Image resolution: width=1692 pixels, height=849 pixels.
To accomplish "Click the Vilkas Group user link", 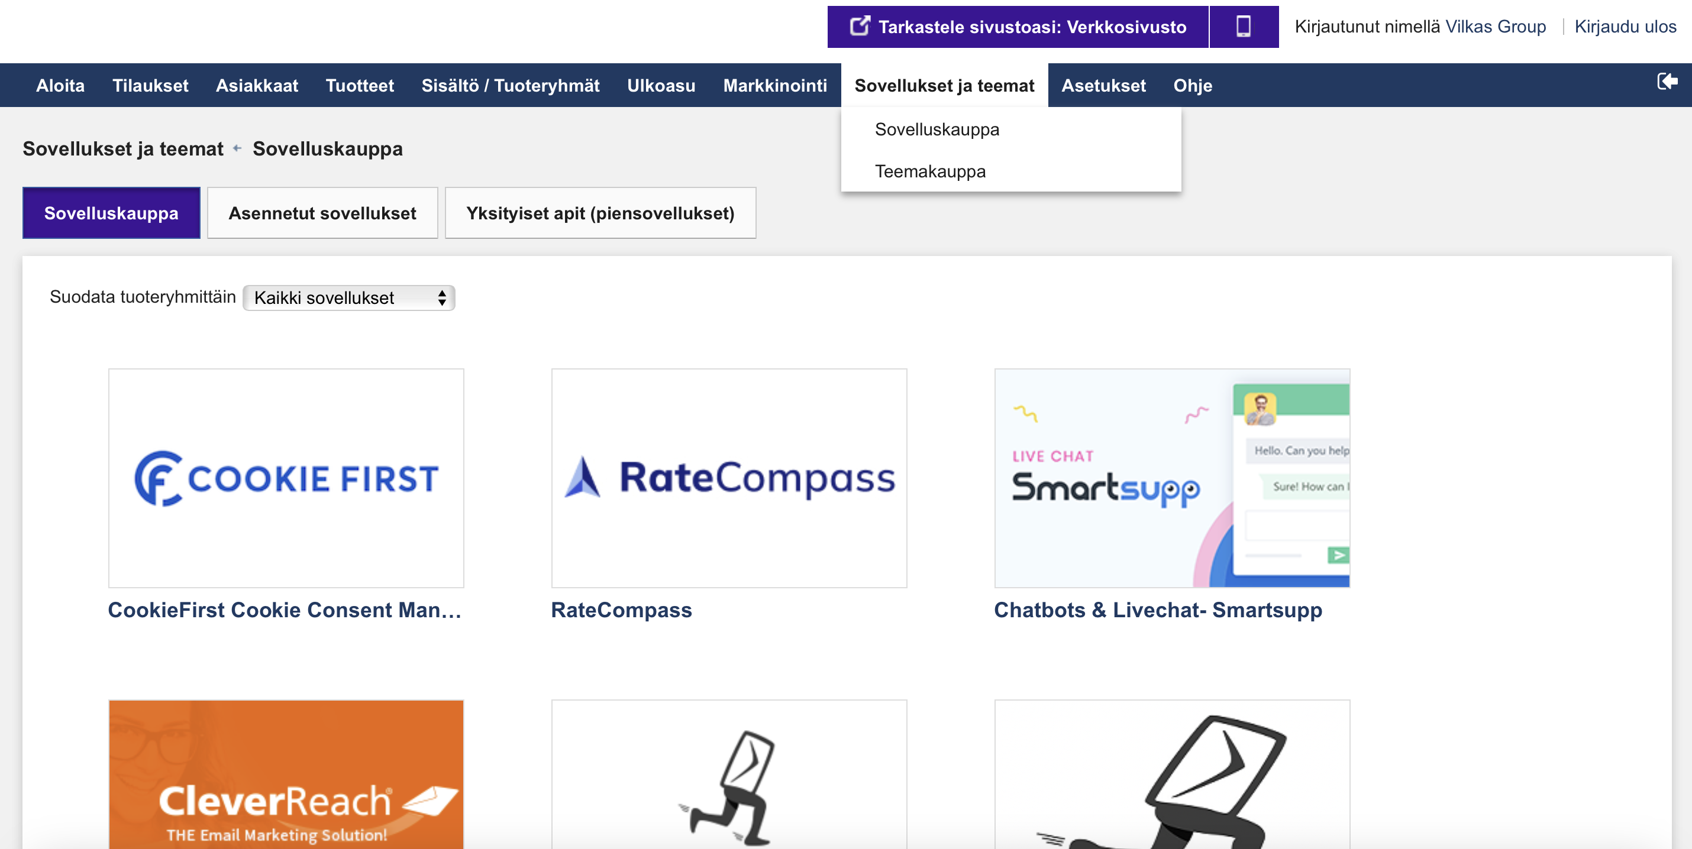I will pyautogui.click(x=1496, y=27).
